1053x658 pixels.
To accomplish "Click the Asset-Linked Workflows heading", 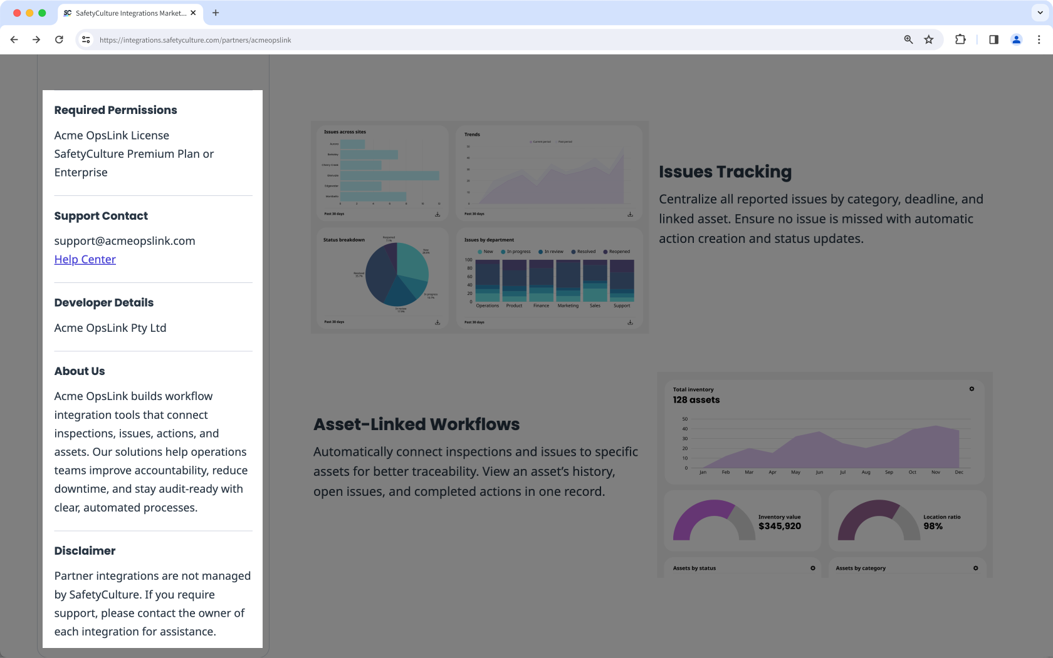I will coord(416,424).
